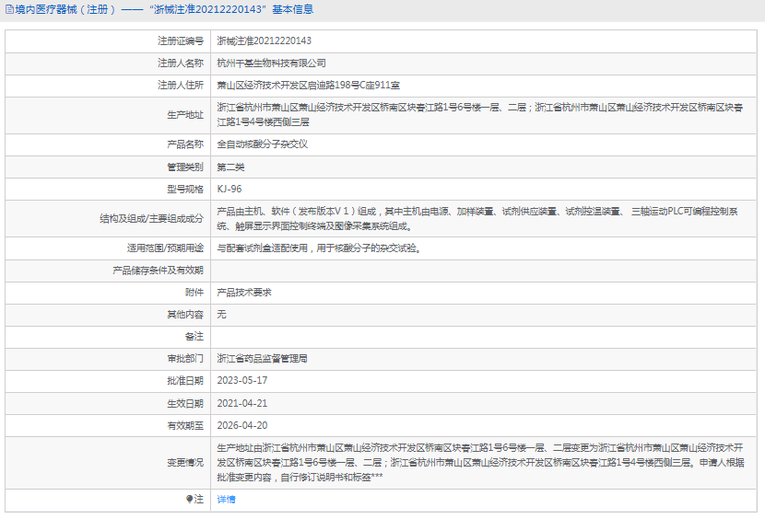This screenshot has width=765, height=519.
Task: Select the 注册证编号 label
Action: pos(181,40)
